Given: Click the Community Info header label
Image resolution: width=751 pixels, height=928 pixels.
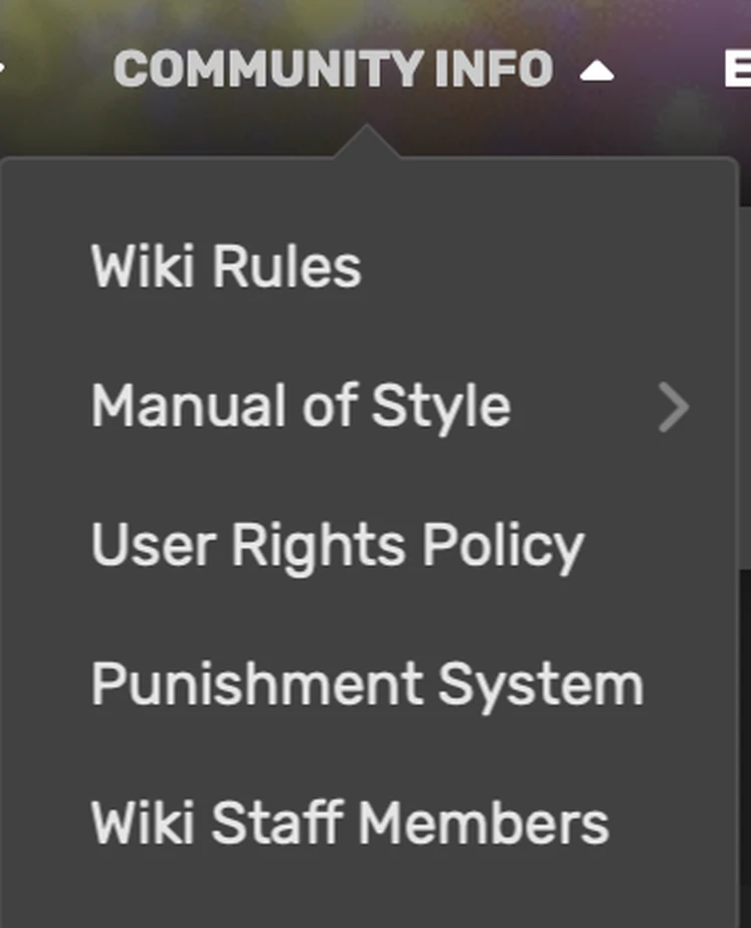Looking at the screenshot, I should click(x=333, y=69).
